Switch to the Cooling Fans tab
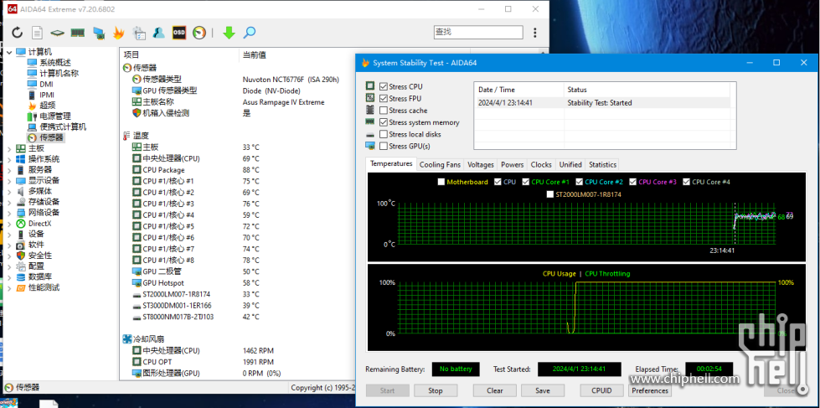Screen dimensions: 820x408 point(440,164)
